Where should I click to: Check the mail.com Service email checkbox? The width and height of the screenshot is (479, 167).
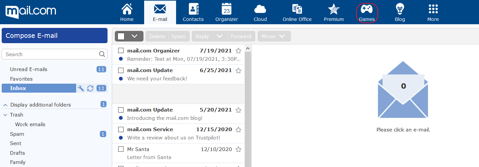[121, 129]
